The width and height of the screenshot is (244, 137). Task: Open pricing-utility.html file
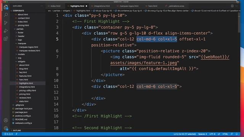[x=27, y=91]
